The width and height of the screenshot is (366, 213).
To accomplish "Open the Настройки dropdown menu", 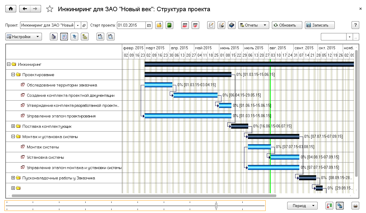I will (x=24, y=37).
